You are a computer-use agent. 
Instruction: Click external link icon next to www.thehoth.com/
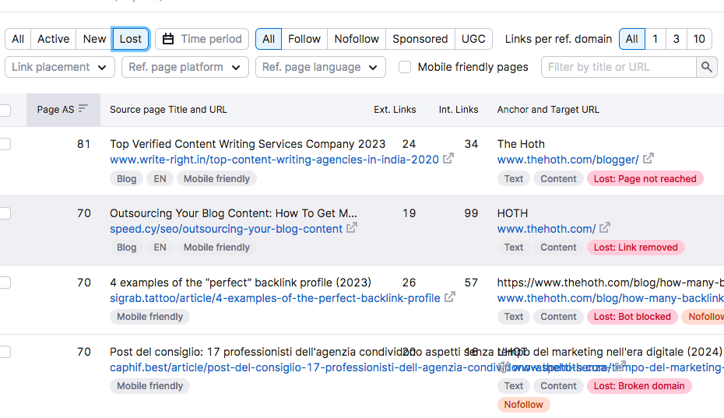point(605,228)
